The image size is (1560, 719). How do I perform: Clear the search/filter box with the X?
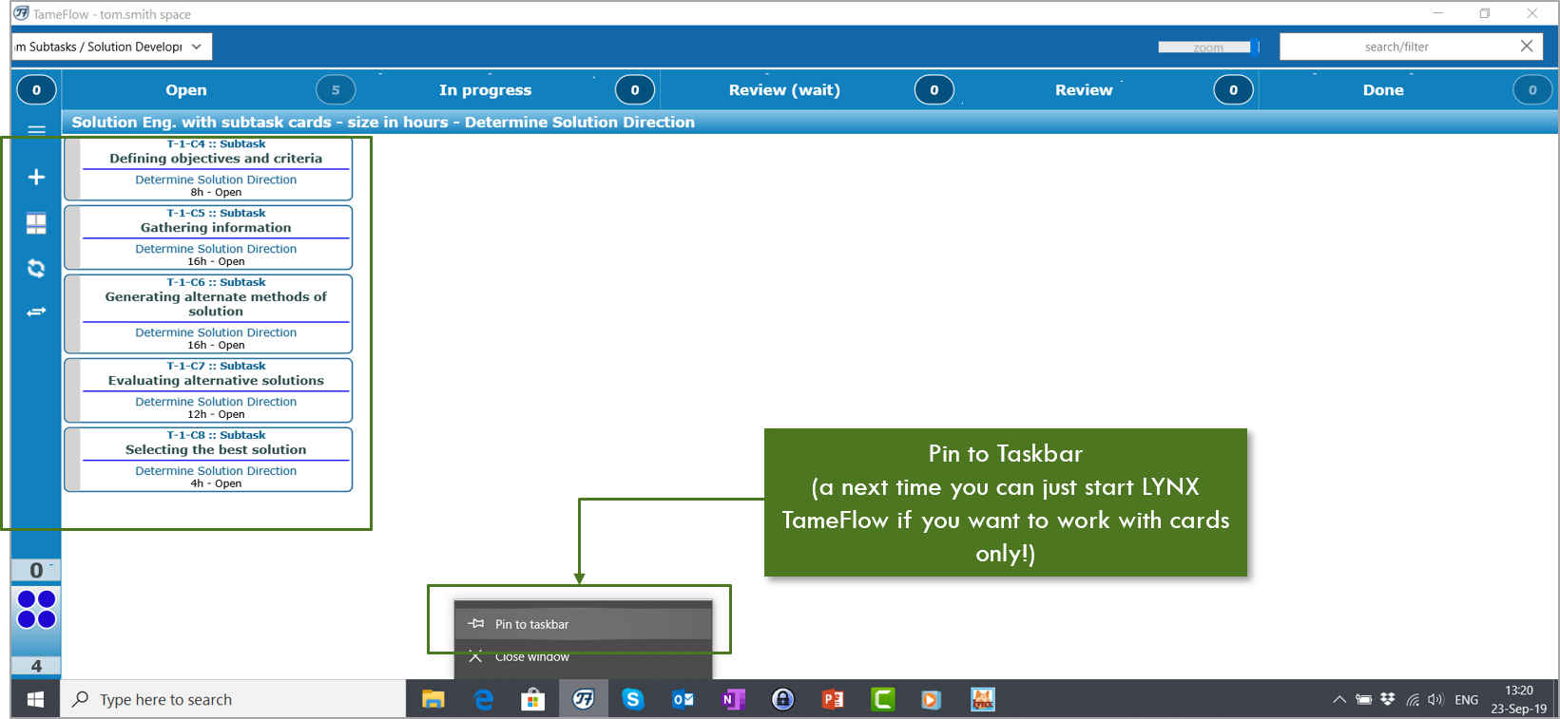click(1527, 47)
